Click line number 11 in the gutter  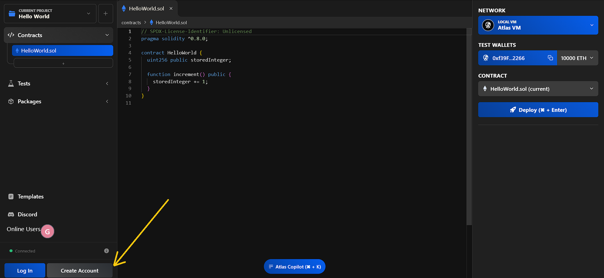pos(128,103)
